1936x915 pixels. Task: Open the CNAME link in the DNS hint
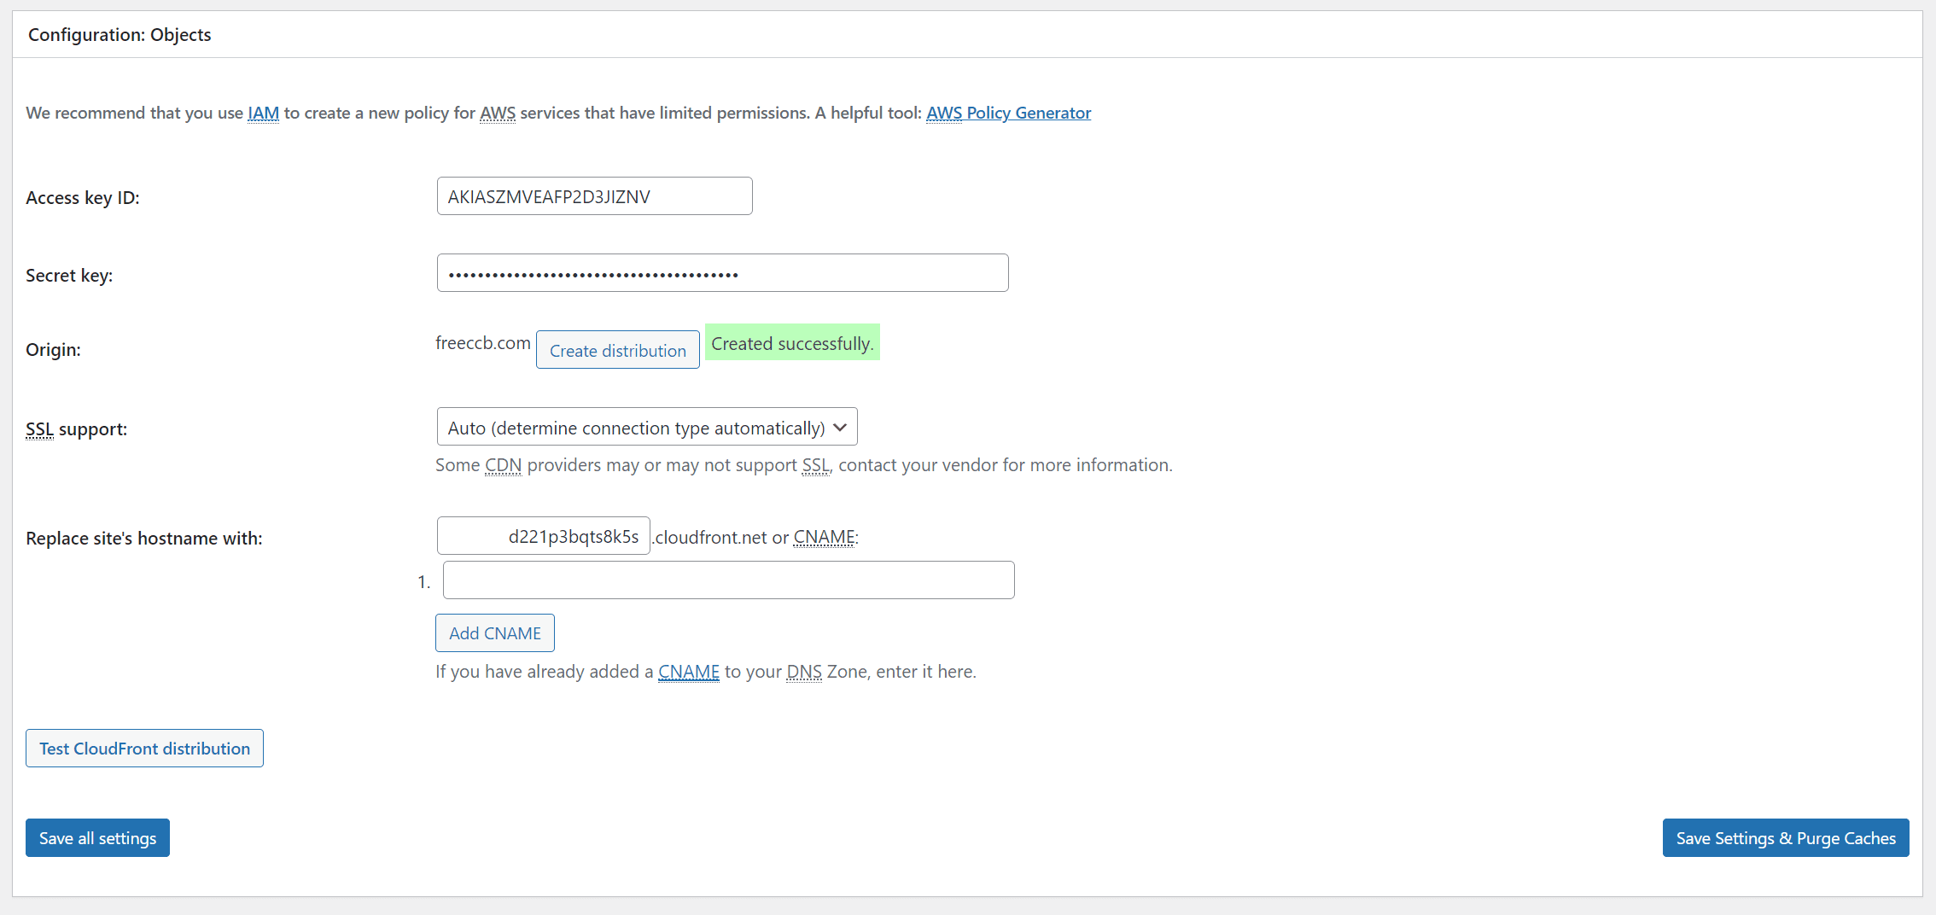[688, 672]
